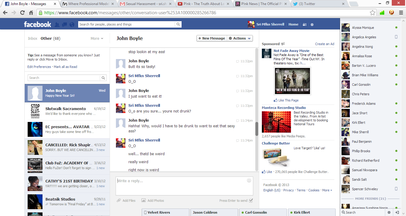Open the emoticon picker in reply box

pyautogui.click(x=249, y=180)
